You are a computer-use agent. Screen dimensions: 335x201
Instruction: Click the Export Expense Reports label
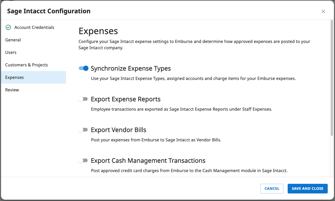coord(126,99)
